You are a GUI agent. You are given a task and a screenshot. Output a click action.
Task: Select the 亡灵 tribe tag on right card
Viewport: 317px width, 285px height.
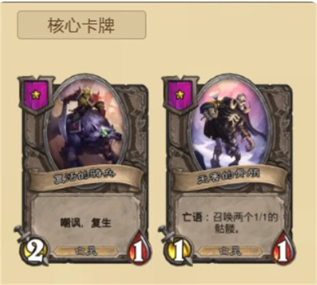click(230, 251)
